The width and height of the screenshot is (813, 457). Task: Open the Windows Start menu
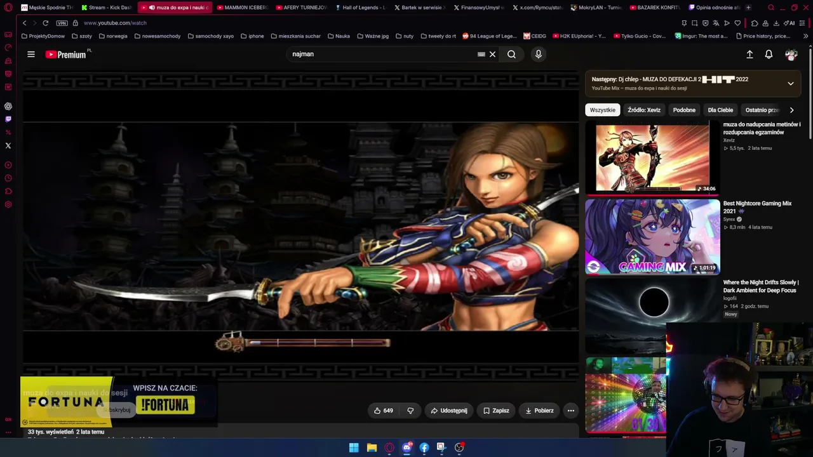pos(354,447)
